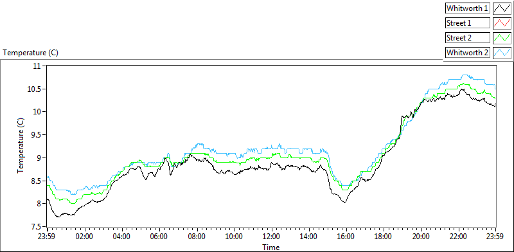Click the 04:00 time tick label
This screenshot has height=252, width=514.
(122, 237)
